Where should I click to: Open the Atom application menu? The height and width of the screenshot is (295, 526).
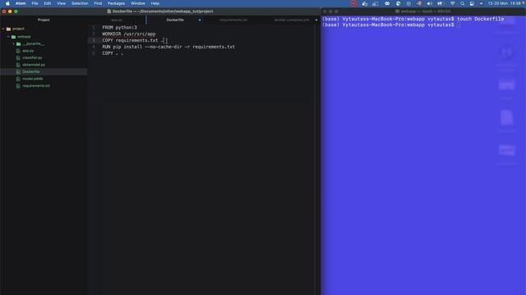21,3
